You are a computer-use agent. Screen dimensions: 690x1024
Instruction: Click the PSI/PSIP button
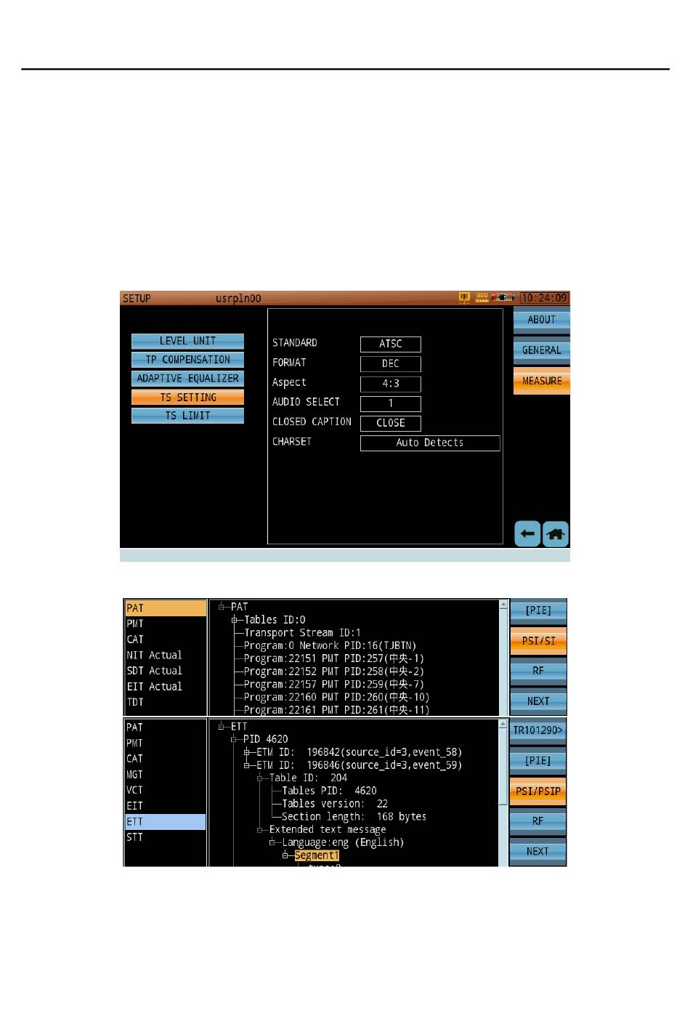(538, 791)
